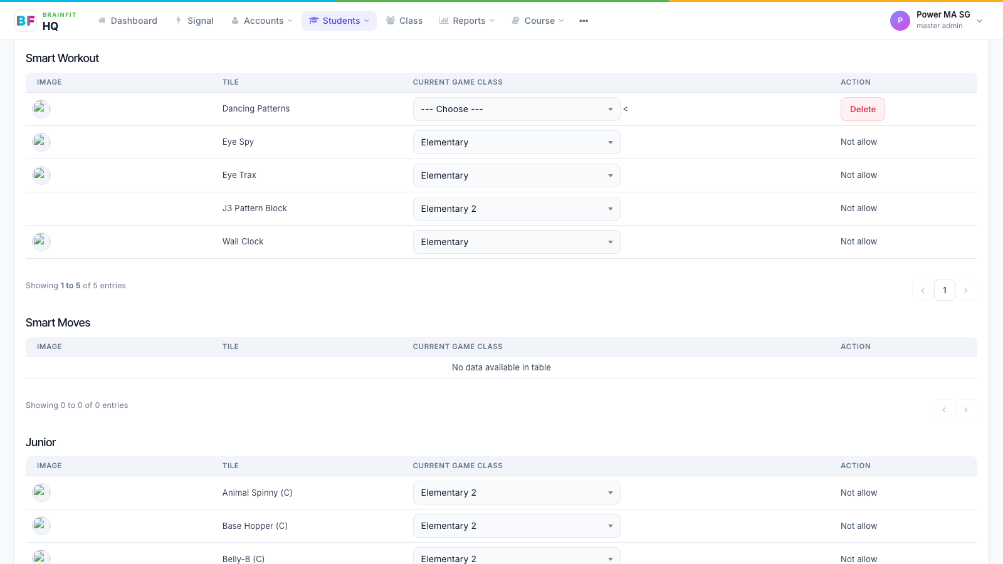Screen dimensions: 1003x564
Task: Open the Students menu
Action: [x=339, y=21]
